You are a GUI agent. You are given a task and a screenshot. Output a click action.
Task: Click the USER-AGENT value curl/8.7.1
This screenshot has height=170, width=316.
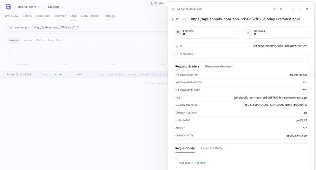[x=301, y=120]
